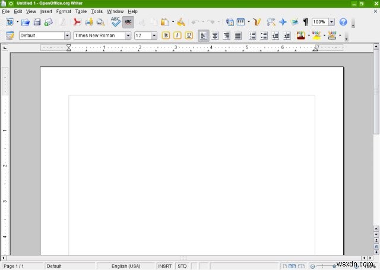Open the Format menu
Viewport: 380px width, 270px height.
click(64, 11)
